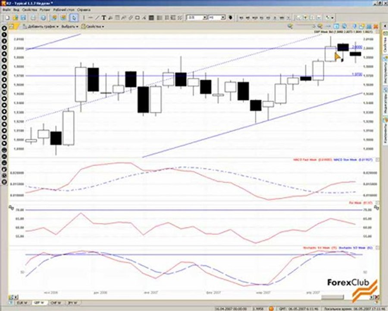Click the left-pointing arrow at right panel top
Viewport: 388px width, 311px height.
385,26
